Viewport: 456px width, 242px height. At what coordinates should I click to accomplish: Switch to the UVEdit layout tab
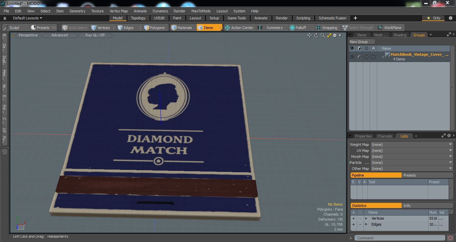pyautogui.click(x=159, y=18)
